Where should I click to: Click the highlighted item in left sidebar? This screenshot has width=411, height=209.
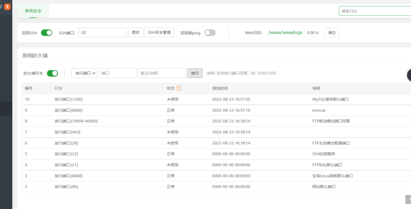click(6, 109)
